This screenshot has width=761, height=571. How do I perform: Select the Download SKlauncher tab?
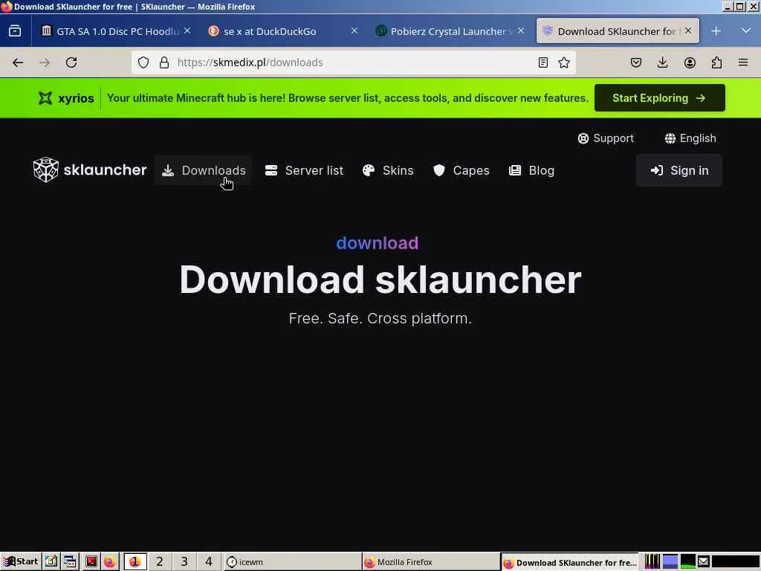618,31
